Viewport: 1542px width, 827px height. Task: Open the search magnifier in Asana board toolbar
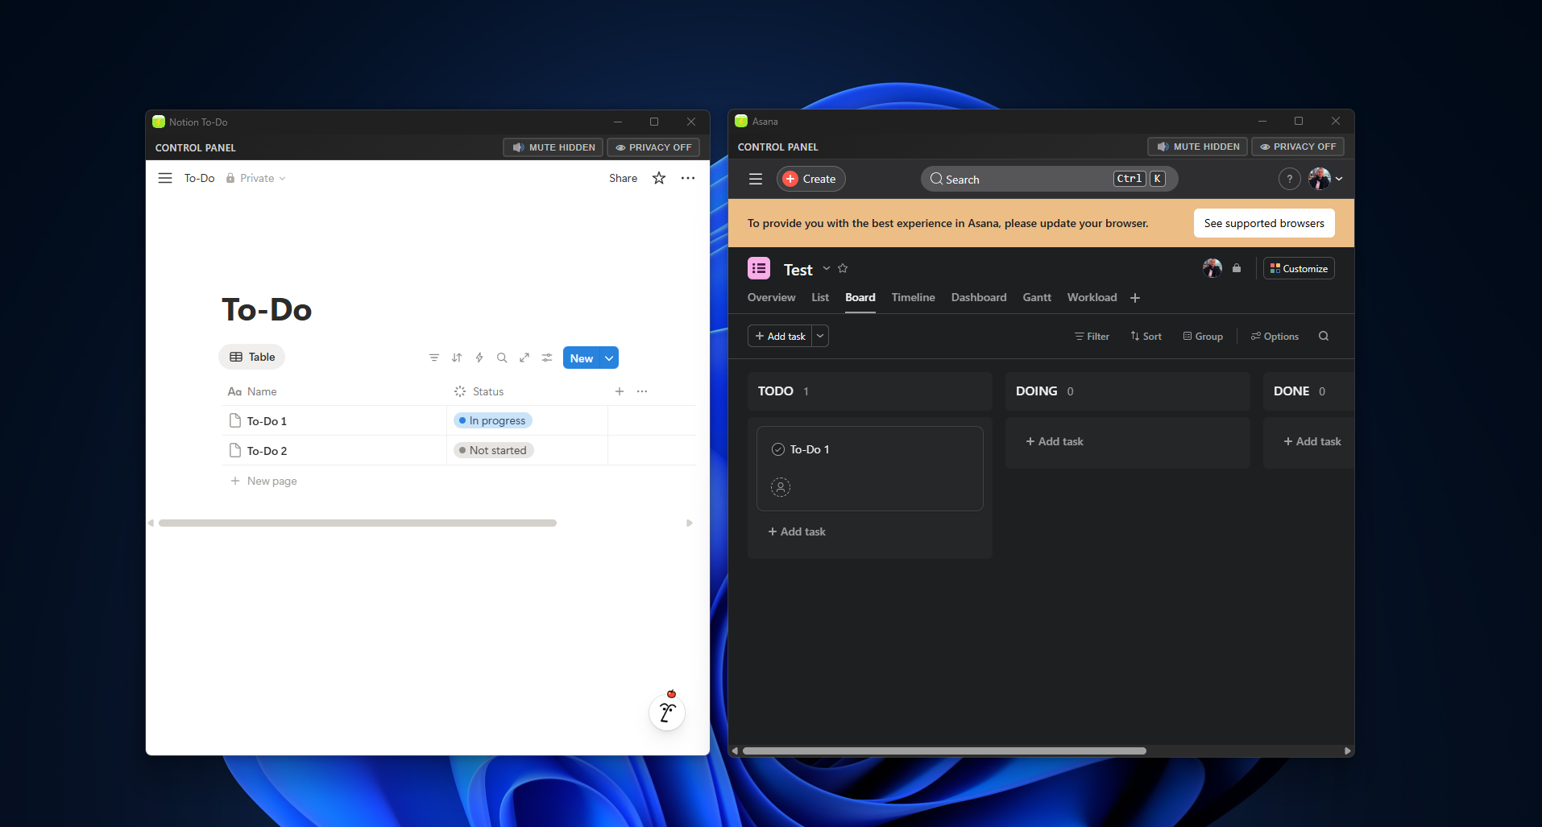click(1323, 336)
